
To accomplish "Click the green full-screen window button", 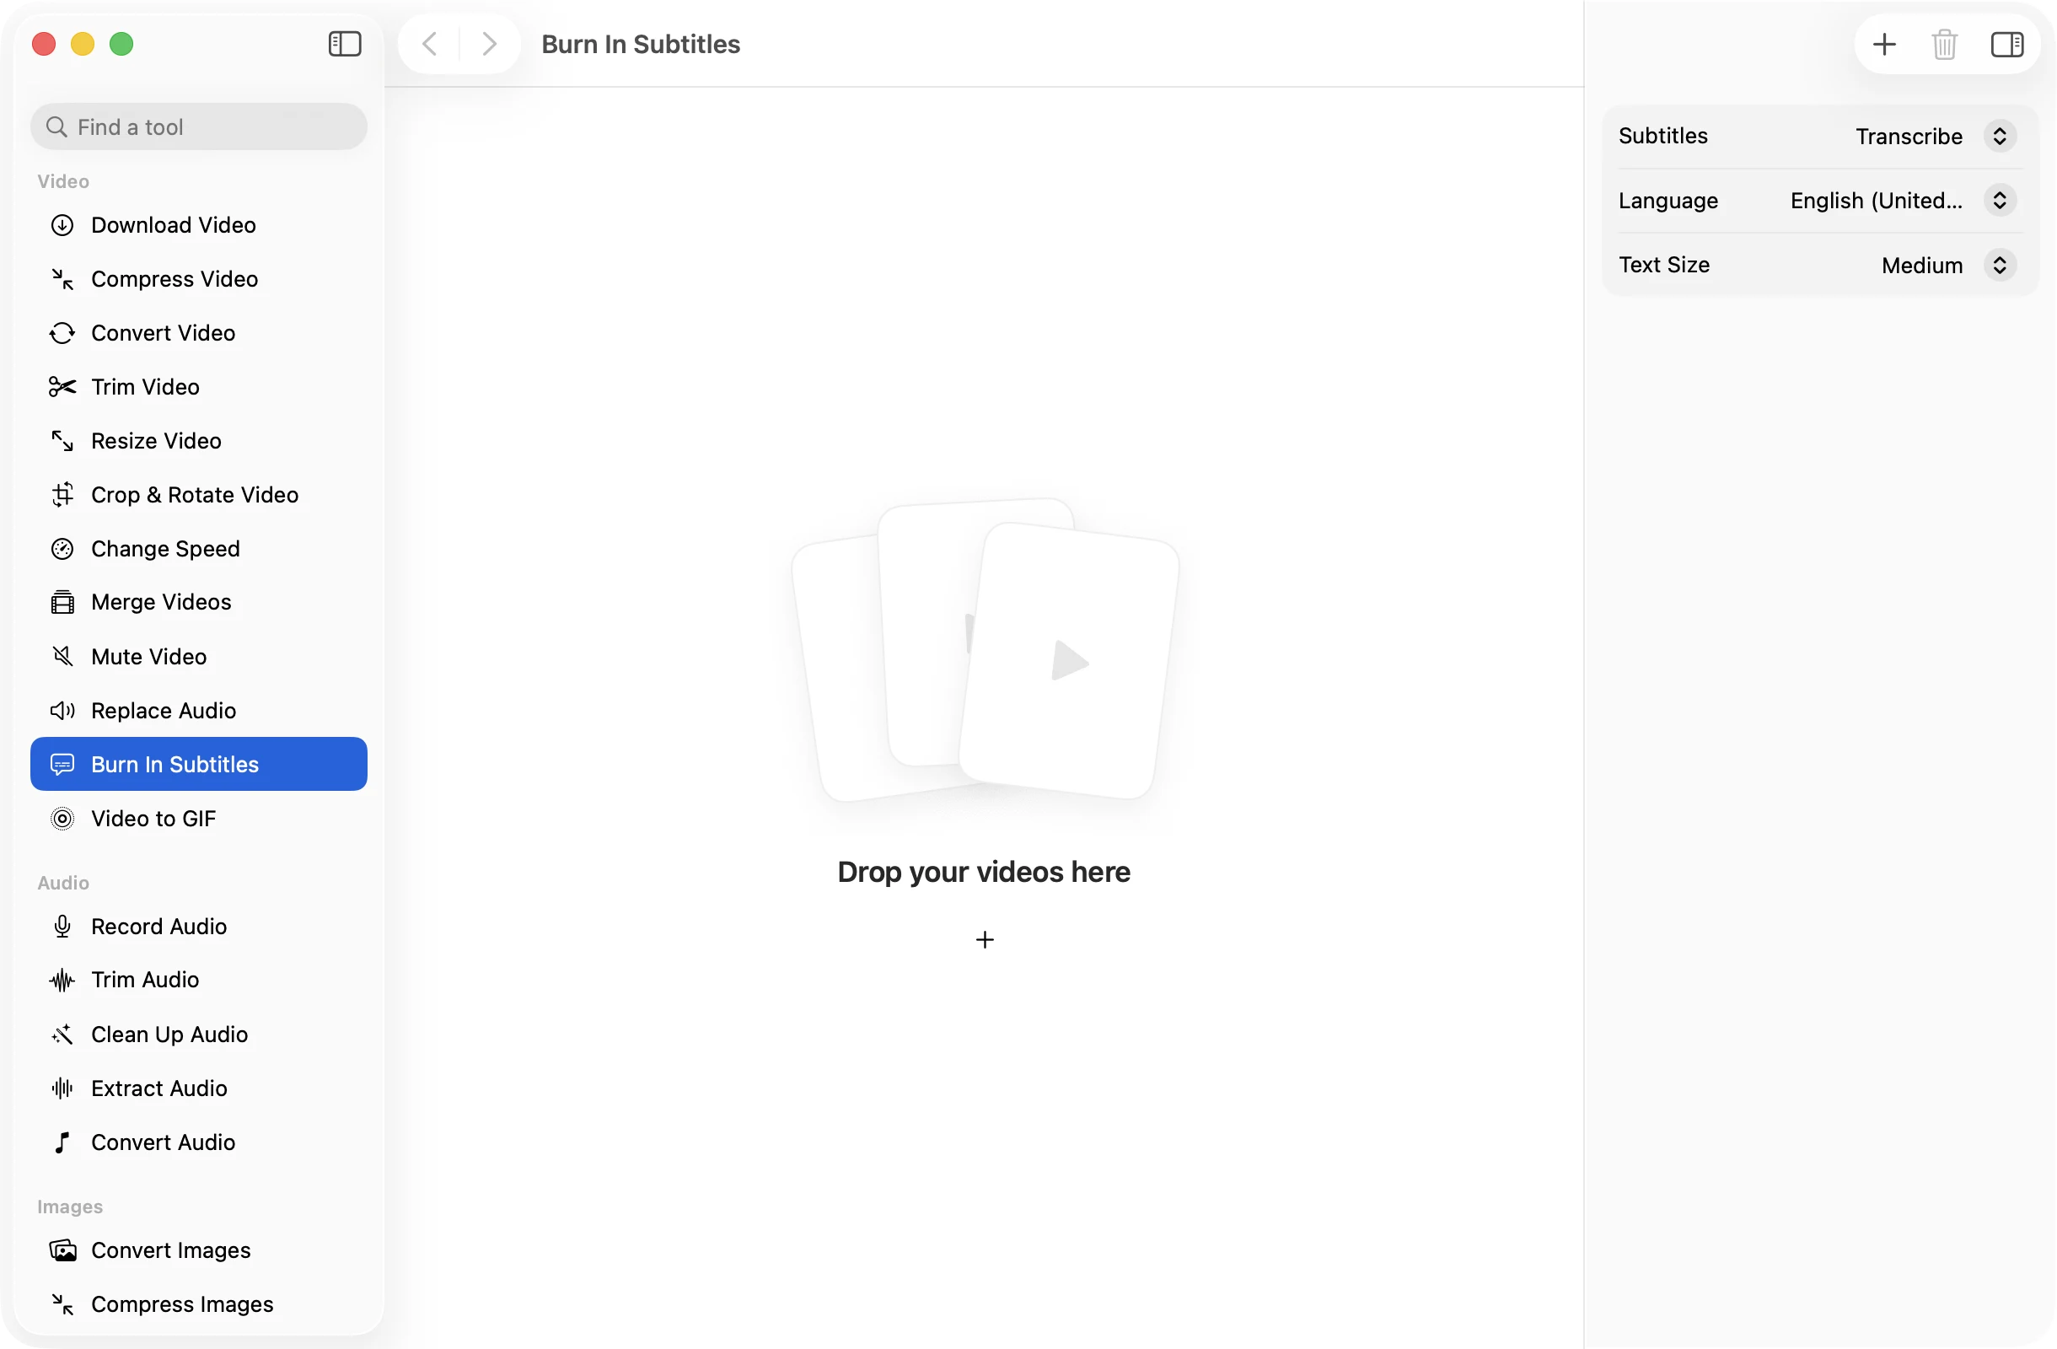I will point(122,44).
